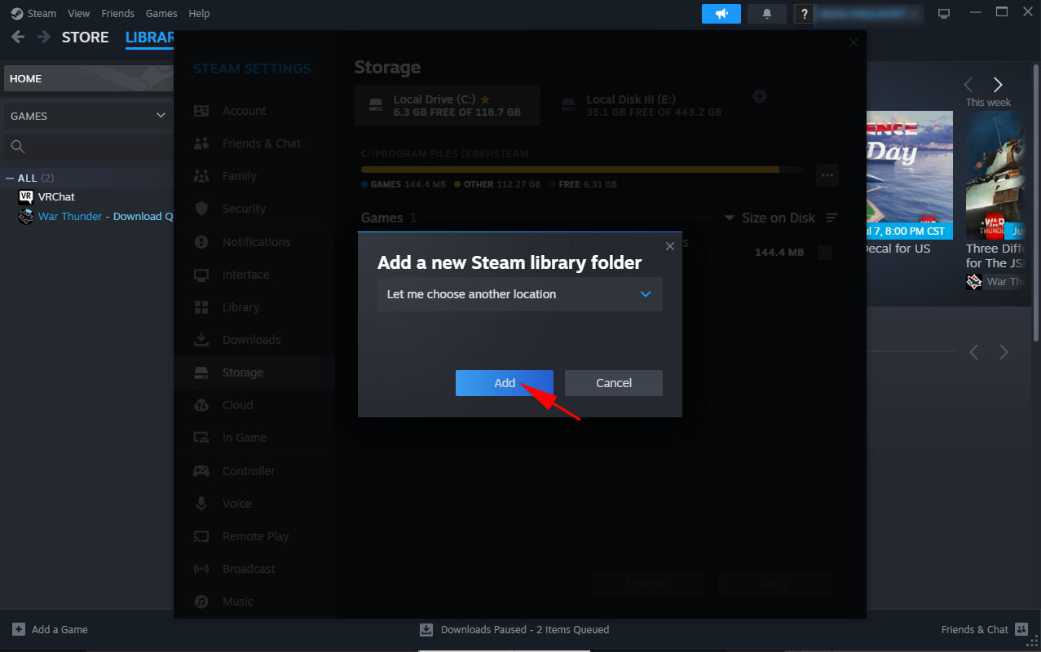Click previous arrow above This week

point(968,85)
